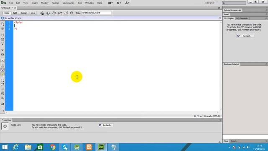The width and height of the screenshot is (268, 151).
Task: Open the Site menu
Action: pyautogui.click(x=80, y=3)
